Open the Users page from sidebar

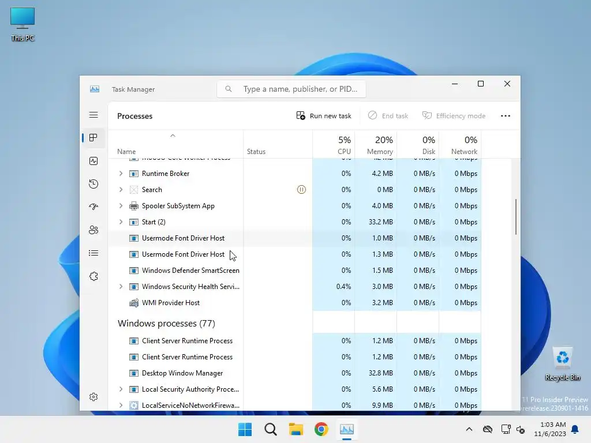click(93, 230)
